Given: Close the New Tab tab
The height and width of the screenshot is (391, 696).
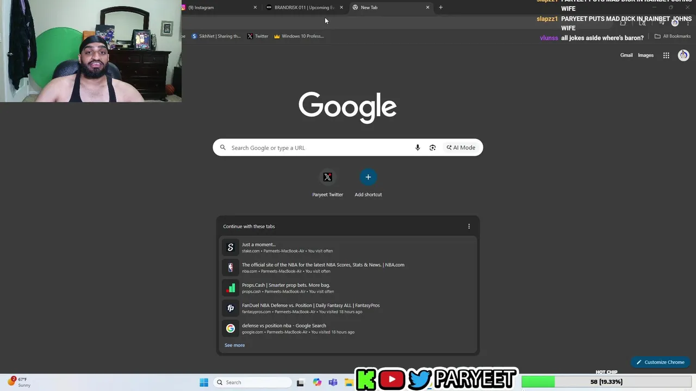Looking at the screenshot, I should [x=427, y=8].
